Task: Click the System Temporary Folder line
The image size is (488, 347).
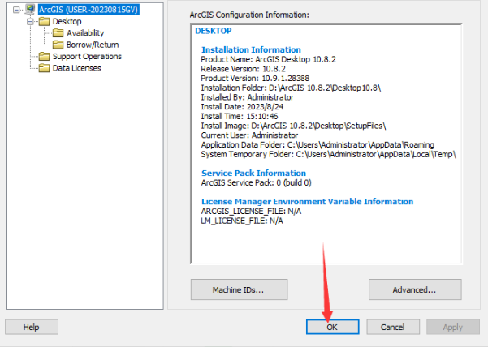Action: click(x=328, y=154)
